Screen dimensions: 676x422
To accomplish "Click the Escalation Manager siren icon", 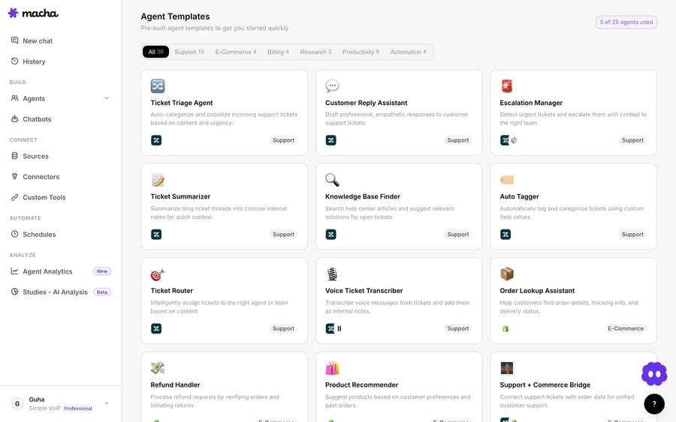I will tap(507, 86).
